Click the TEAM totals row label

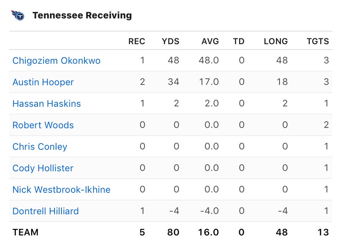[25, 232]
